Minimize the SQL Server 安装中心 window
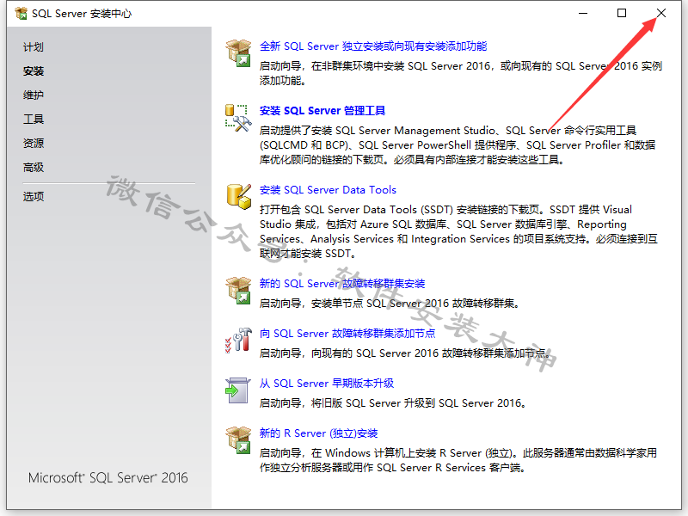The image size is (688, 516). pos(583,13)
